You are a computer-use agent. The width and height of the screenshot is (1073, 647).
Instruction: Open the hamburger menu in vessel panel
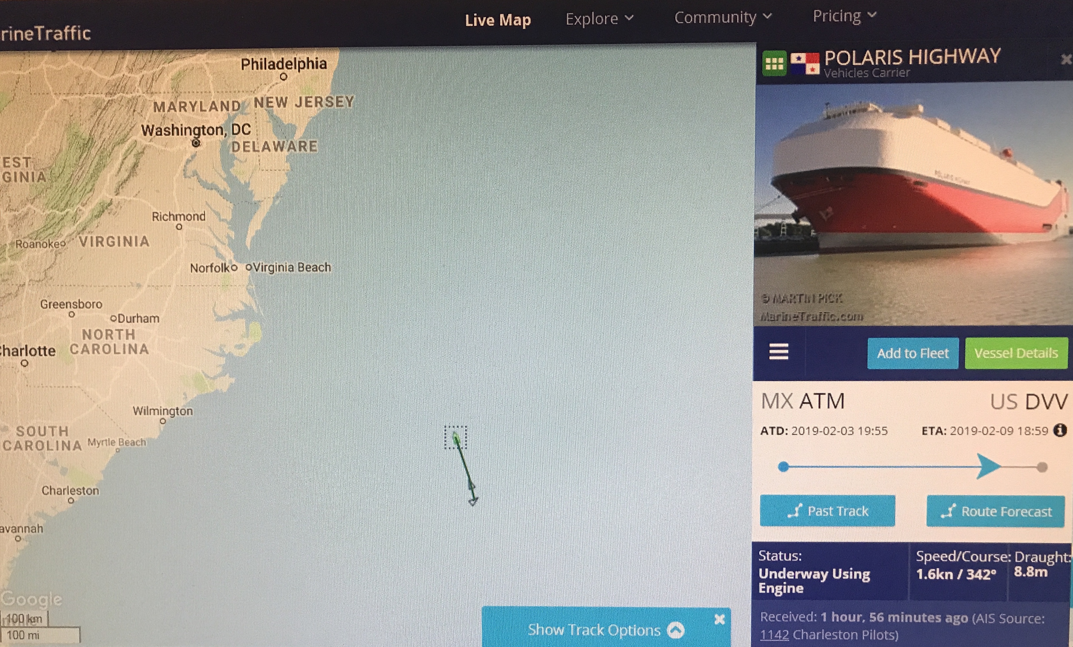(779, 352)
